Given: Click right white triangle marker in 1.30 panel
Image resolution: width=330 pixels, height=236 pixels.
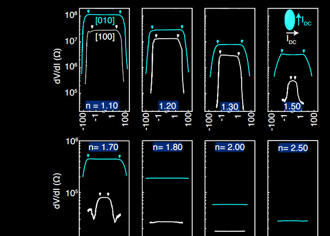Looking at the screenshot, I should [x=239, y=54].
